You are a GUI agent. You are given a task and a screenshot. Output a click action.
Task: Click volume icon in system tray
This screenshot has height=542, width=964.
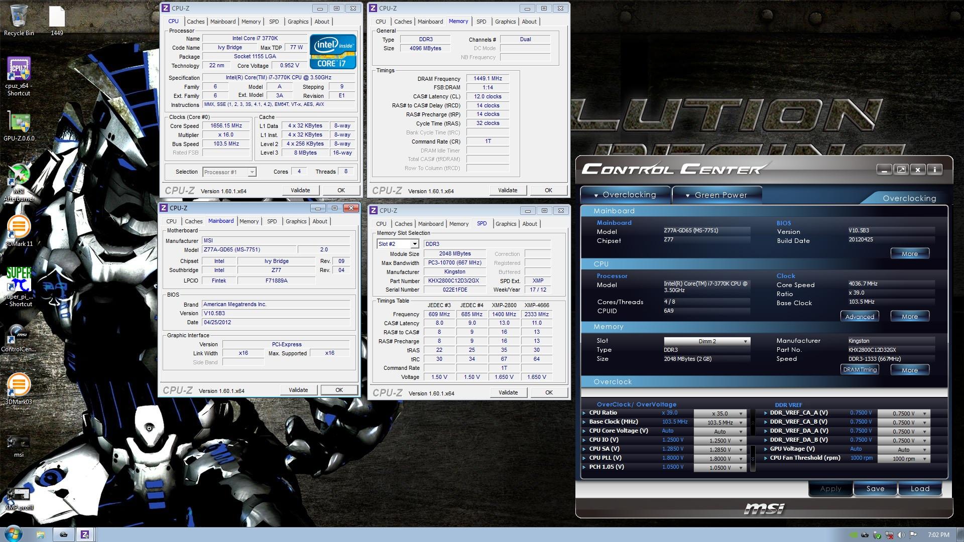tap(901, 535)
